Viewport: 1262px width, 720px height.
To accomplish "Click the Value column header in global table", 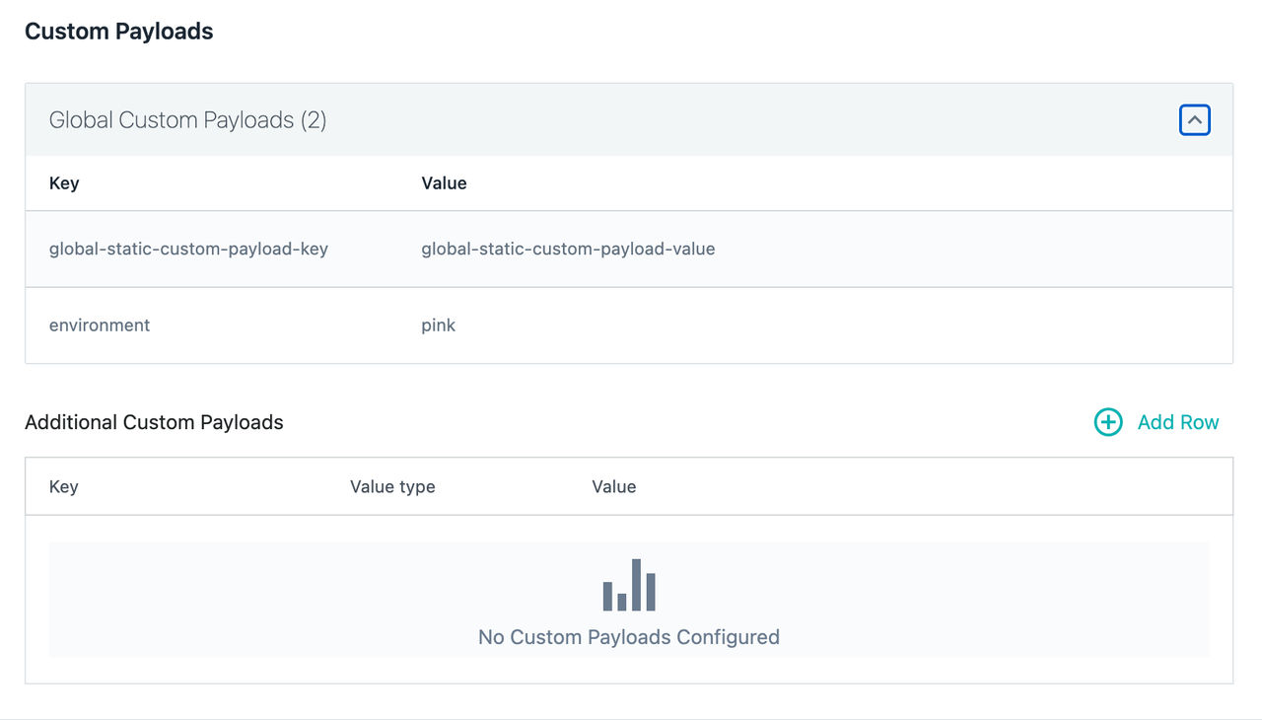I will click(x=444, y=183).
